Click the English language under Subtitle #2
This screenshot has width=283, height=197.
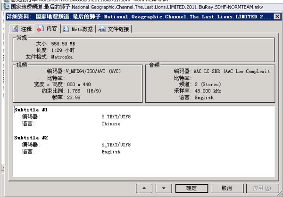111,152
